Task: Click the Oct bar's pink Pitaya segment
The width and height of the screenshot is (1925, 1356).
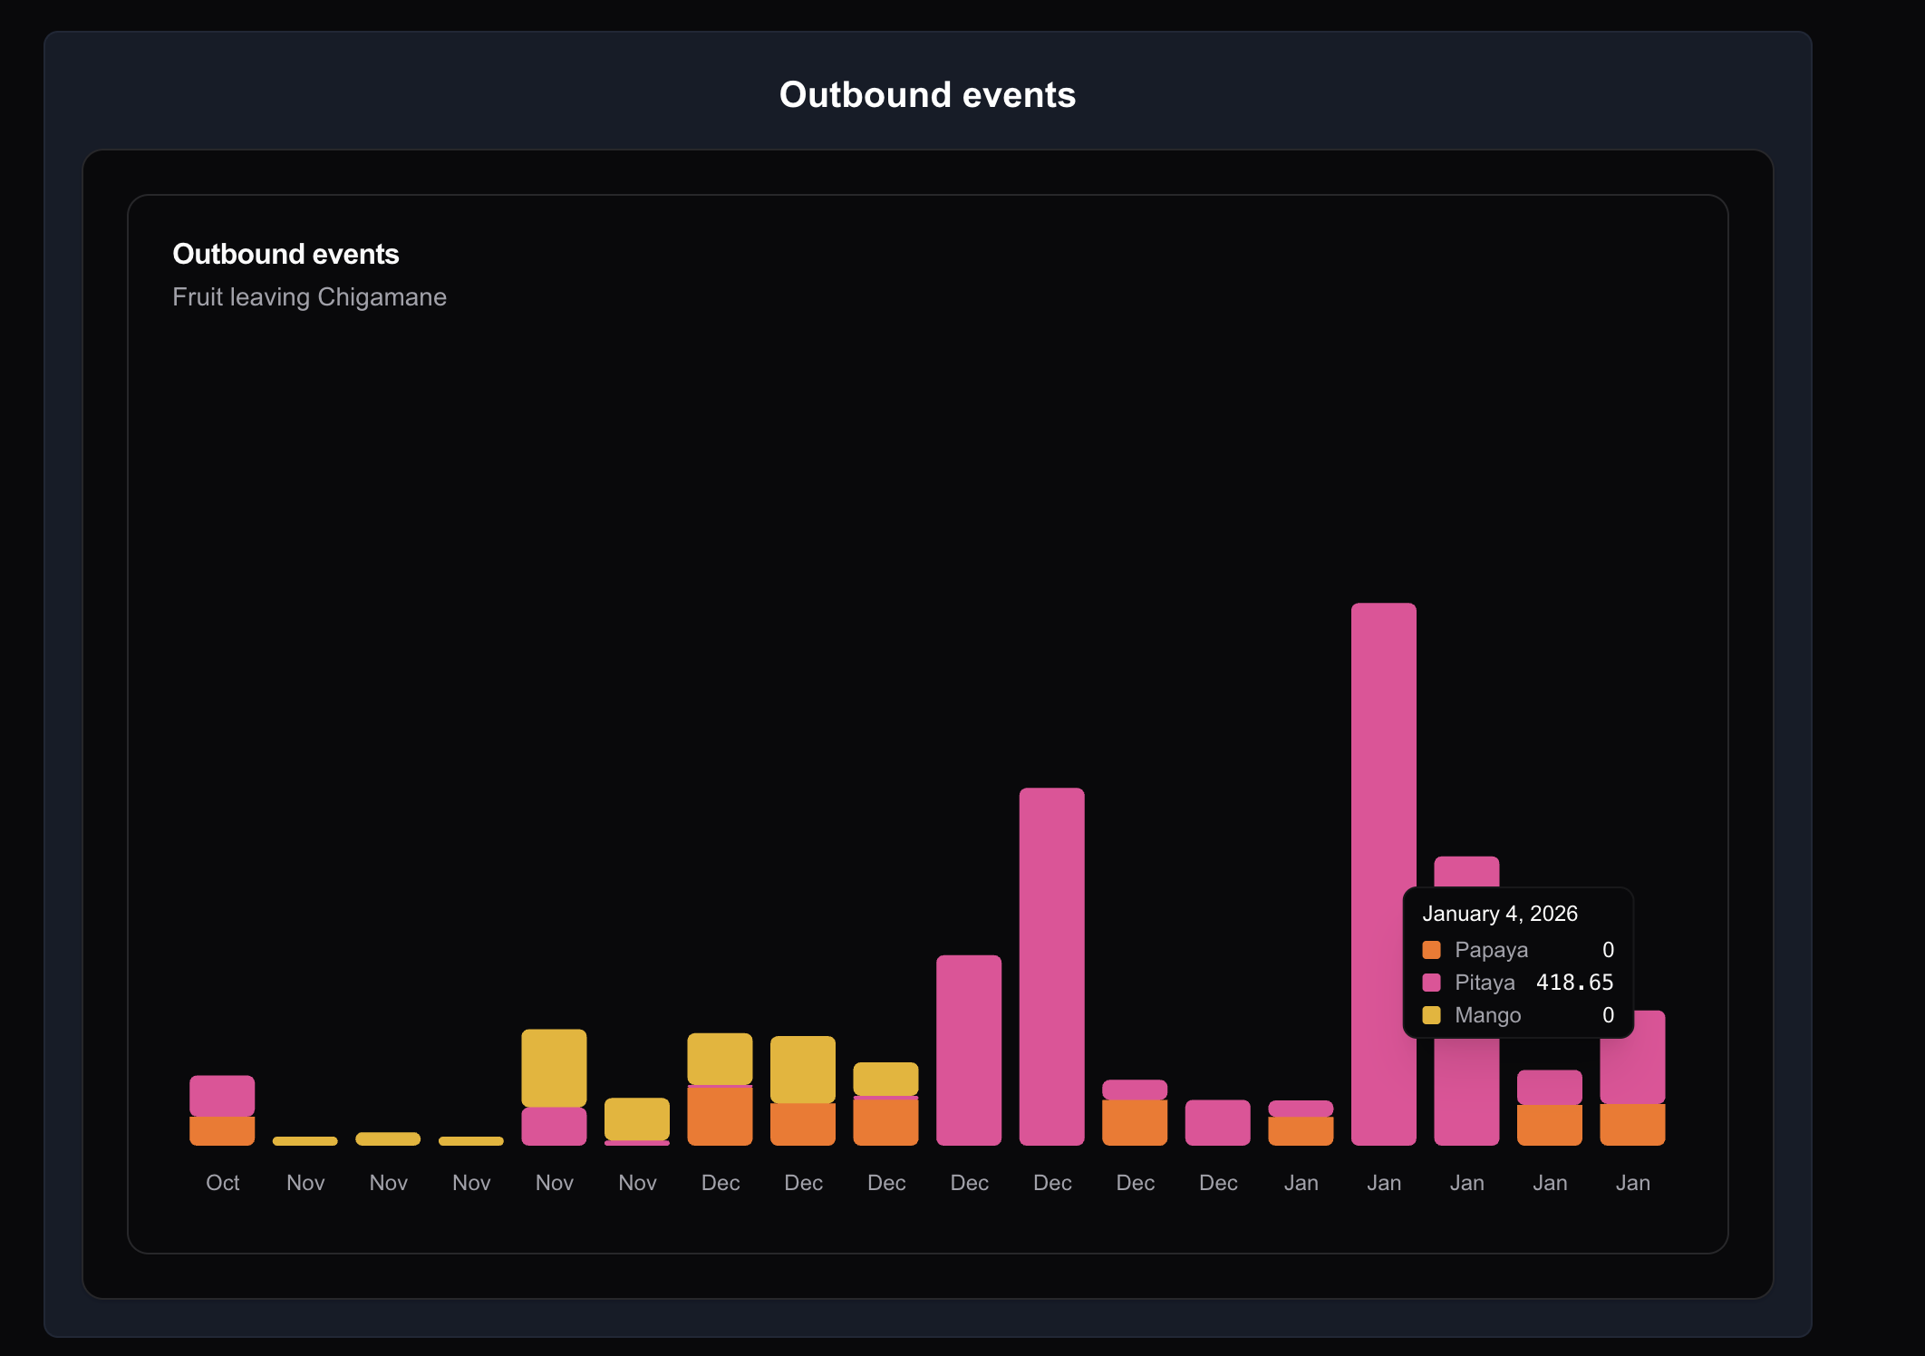Action: click(x=222, y=1095)
